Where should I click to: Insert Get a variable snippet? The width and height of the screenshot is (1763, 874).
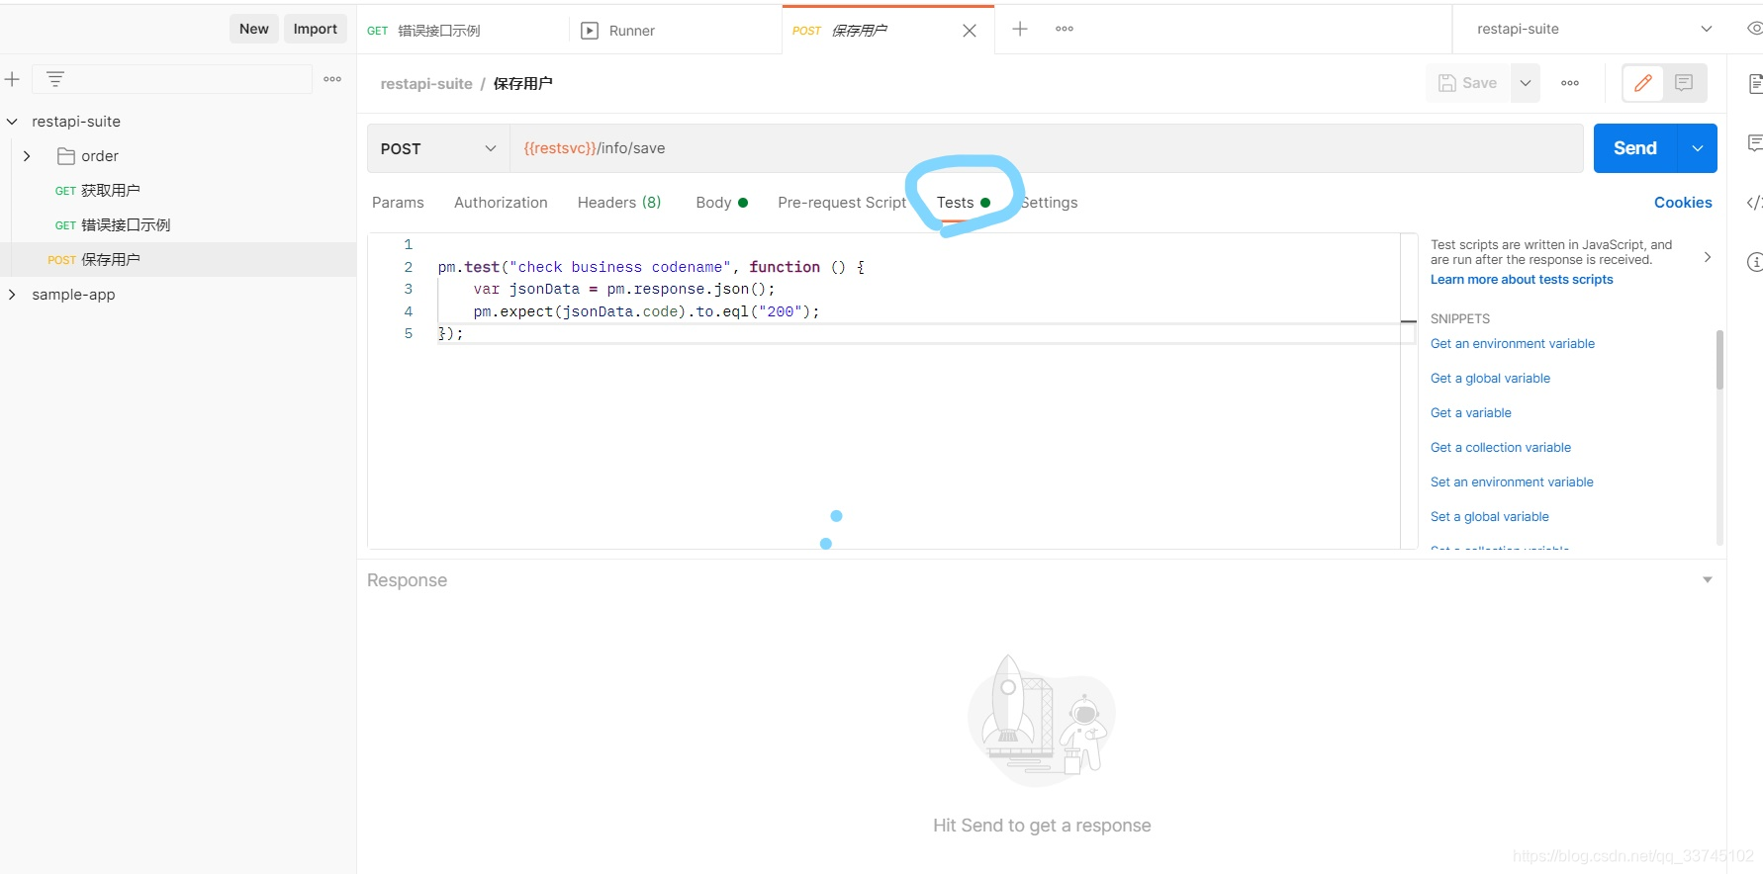(x=1471, y=413)
